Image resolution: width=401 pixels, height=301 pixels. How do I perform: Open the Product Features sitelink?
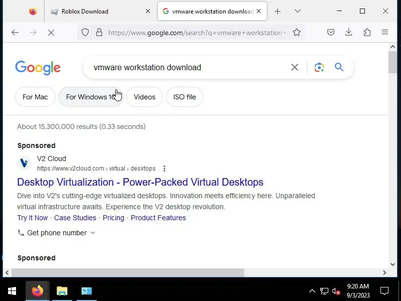tap(158, 218)
